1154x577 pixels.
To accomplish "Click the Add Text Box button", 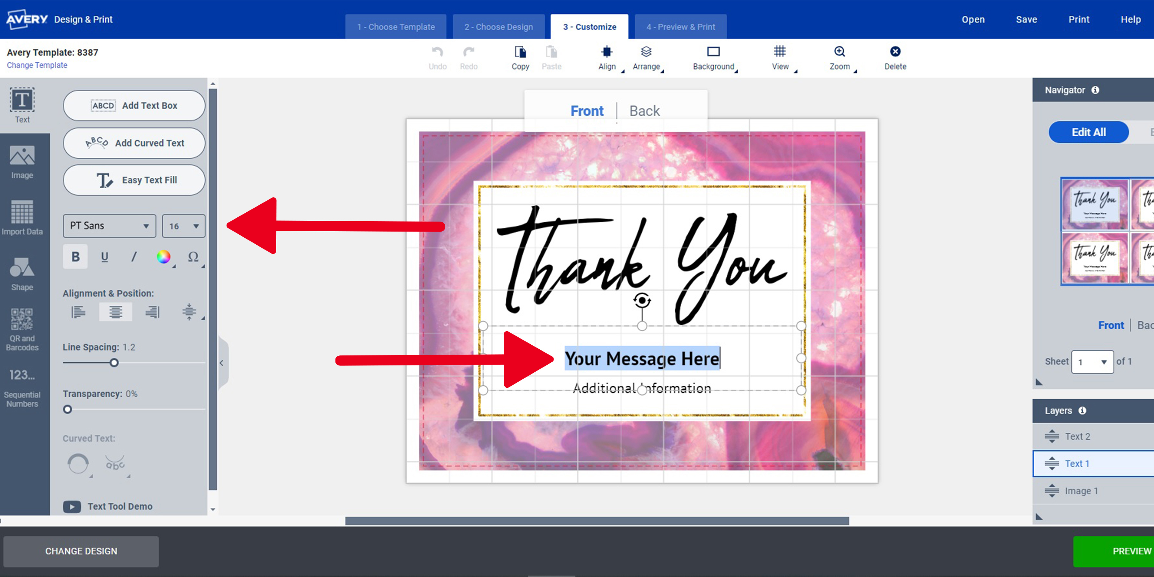I will [x=135, y=105].
